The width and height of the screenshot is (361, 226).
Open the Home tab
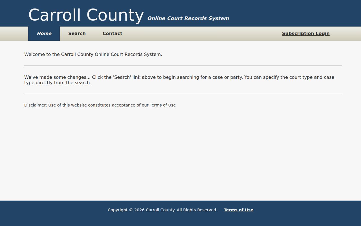pyautogui.click(x=44, y=34)
